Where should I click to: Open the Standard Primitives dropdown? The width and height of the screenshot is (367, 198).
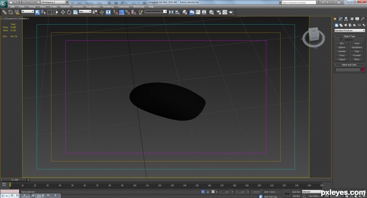point(349,31)
